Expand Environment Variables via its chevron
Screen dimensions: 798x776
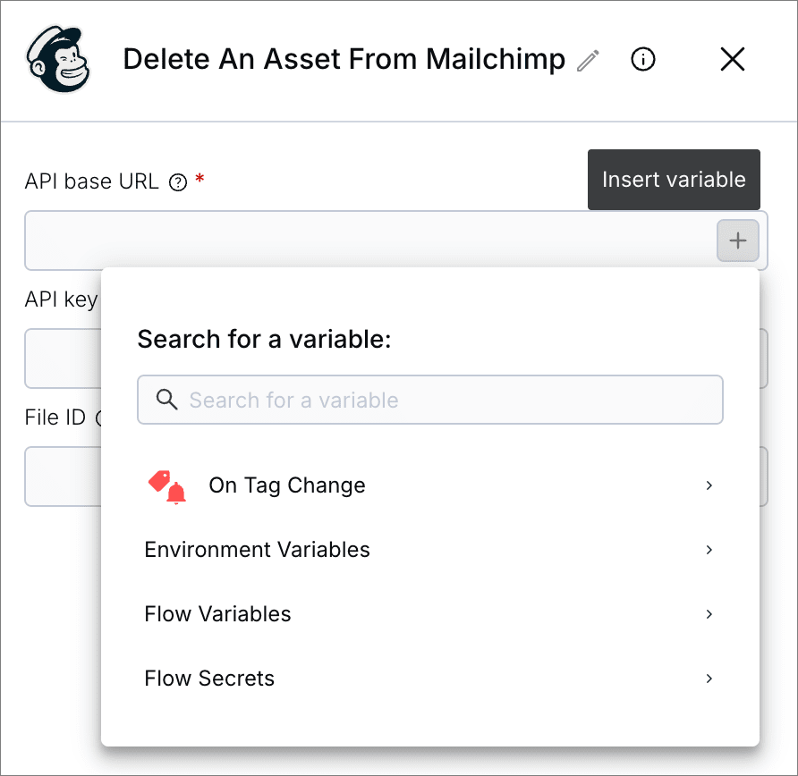[709, 550]
